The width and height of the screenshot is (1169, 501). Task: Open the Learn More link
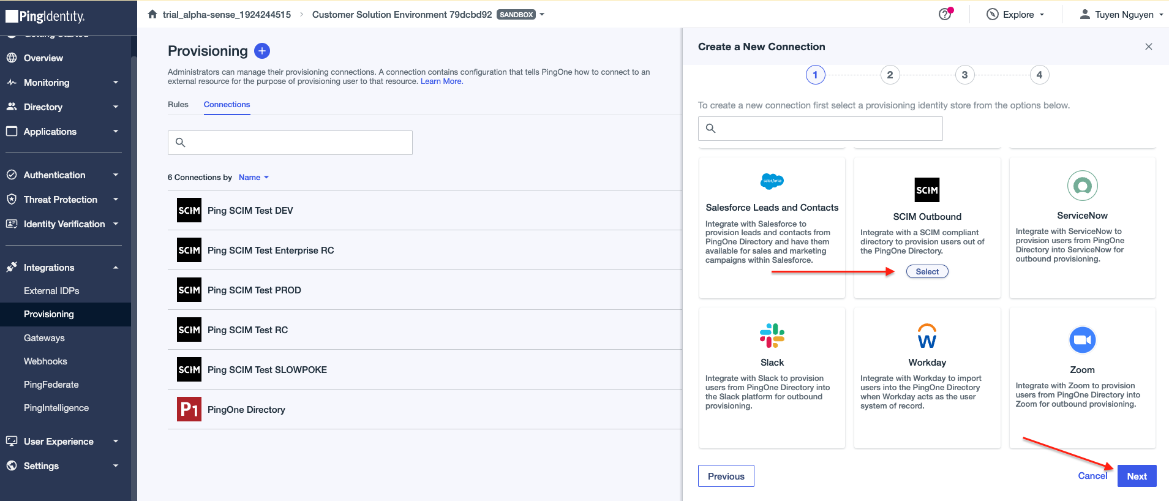pyautogui.click(x=442, y=81)
